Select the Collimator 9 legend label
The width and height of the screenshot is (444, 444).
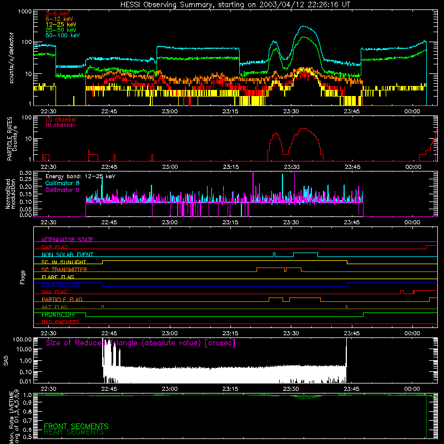click(62, 190)
